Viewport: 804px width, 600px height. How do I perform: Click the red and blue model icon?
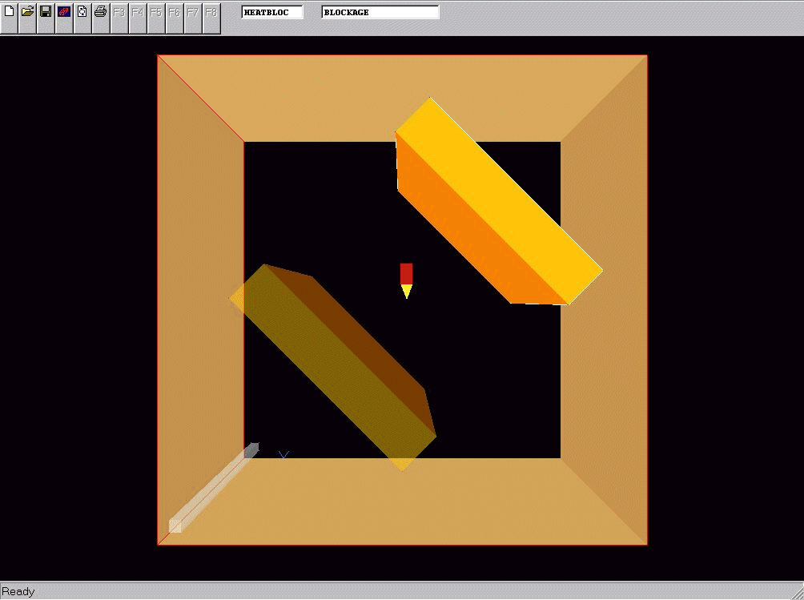(x=64, y=13)
